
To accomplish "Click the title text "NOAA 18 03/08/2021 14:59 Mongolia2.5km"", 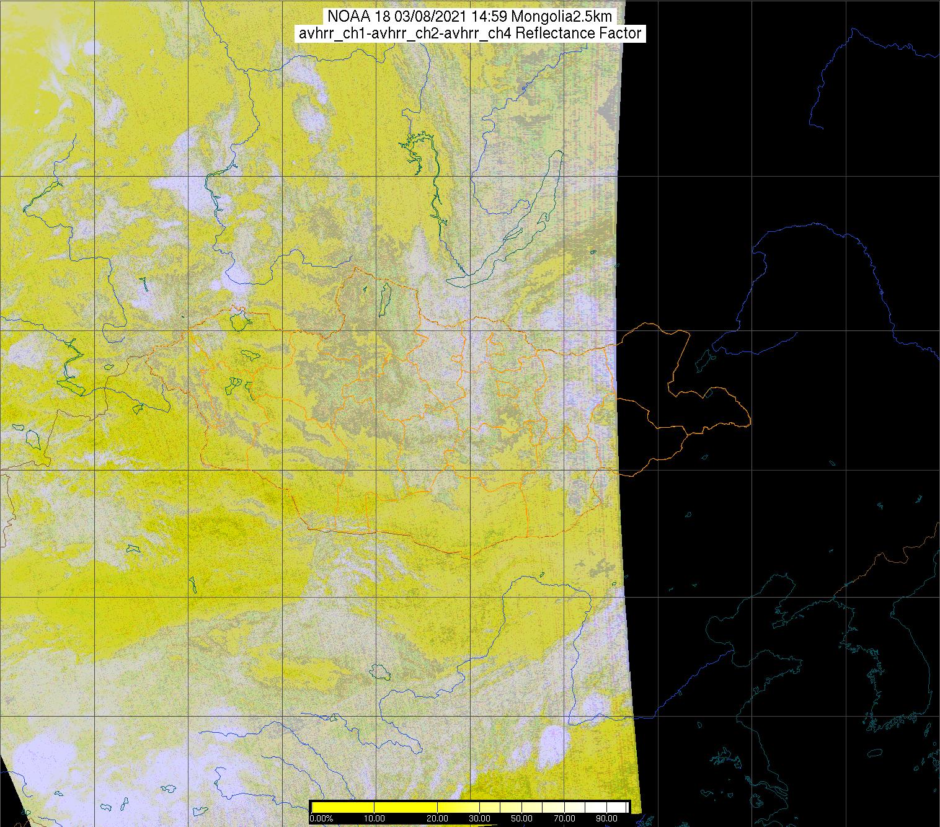I will click(x=470, y=15).
